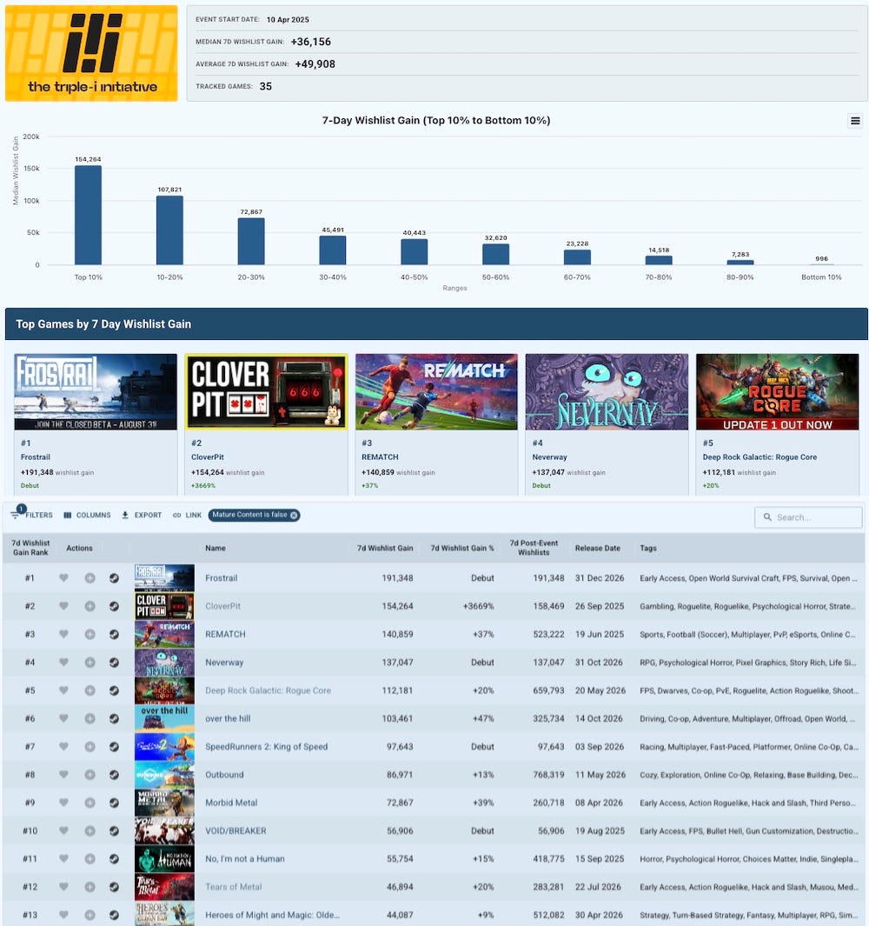Viewport: 869px width, 926px height.
Task: Click the heart icon for Frostrail row
Action: [63, 578]
